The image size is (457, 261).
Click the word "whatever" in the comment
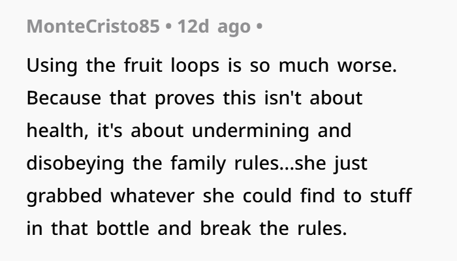click(x=152, y=196)
